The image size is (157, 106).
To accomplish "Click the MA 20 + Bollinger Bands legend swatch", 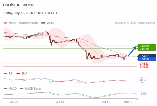I will tap(5, 23).
